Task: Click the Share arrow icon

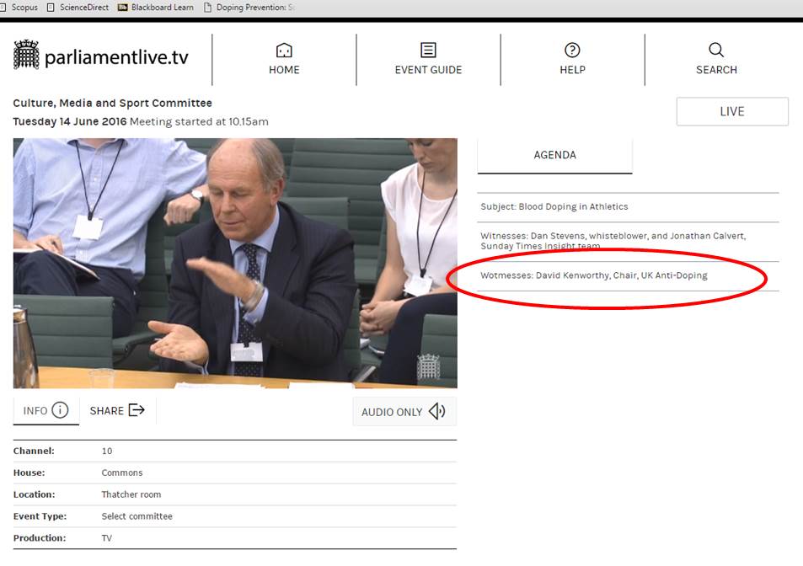Action: 137,410
